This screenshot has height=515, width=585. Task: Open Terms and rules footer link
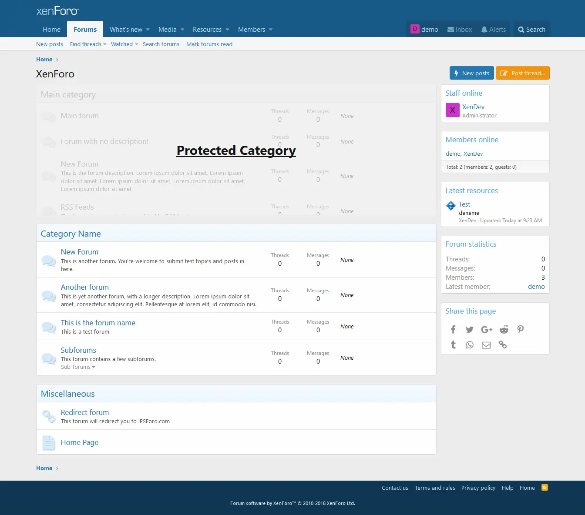point(435,488)
